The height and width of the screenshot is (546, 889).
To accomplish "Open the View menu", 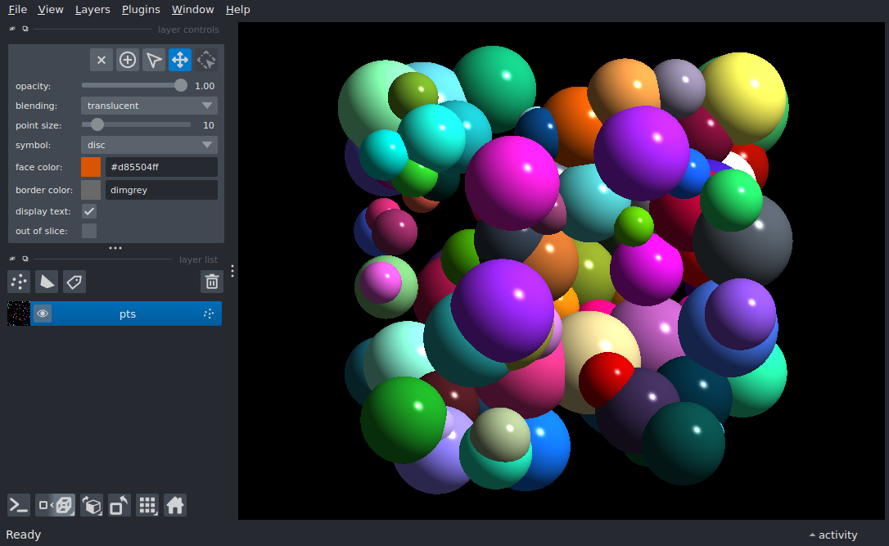I will pos(51,10).
